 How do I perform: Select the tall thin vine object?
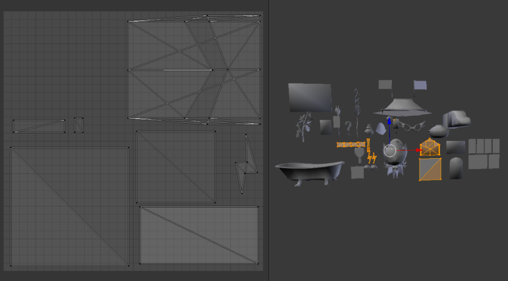[357, 112]
